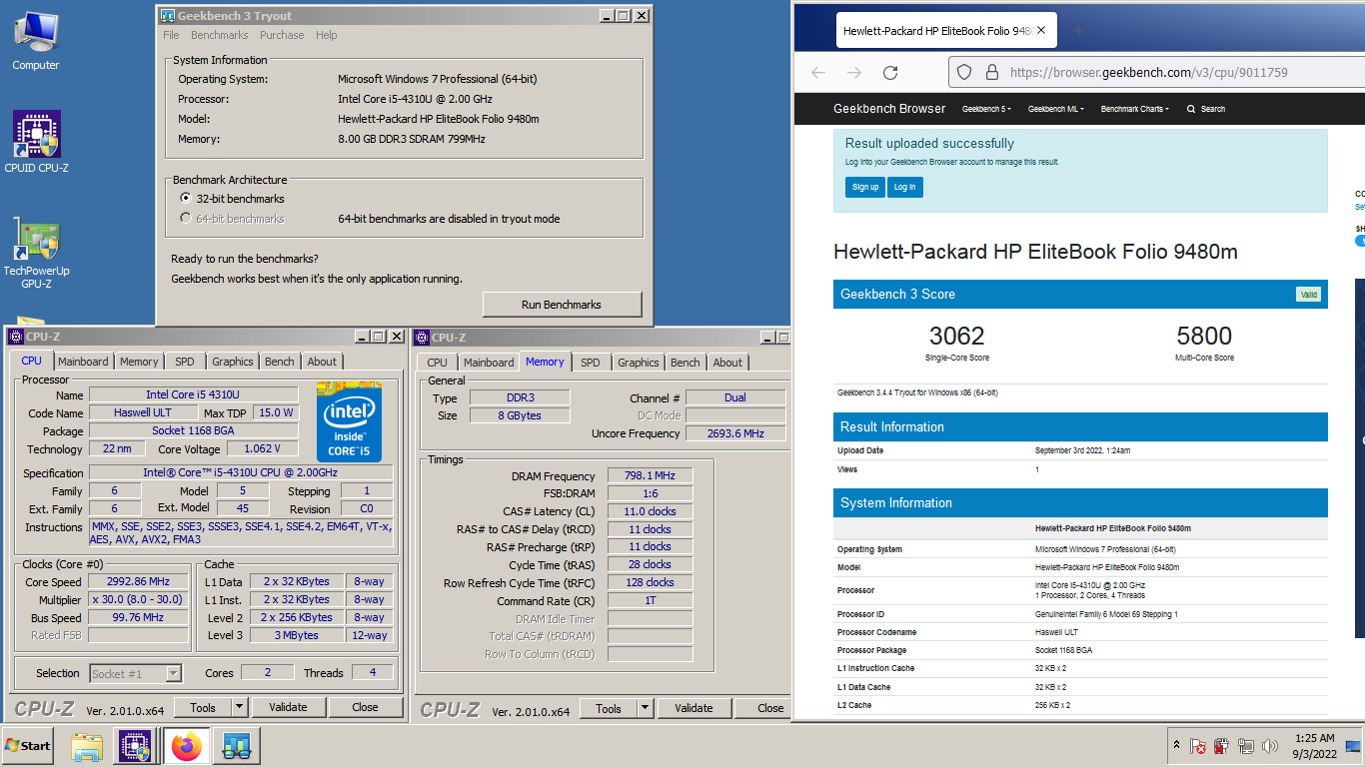Screen dimensions: 1365x767
Task: Open the Geekbench 5 dropdown menu
Action: click(986, 109)
